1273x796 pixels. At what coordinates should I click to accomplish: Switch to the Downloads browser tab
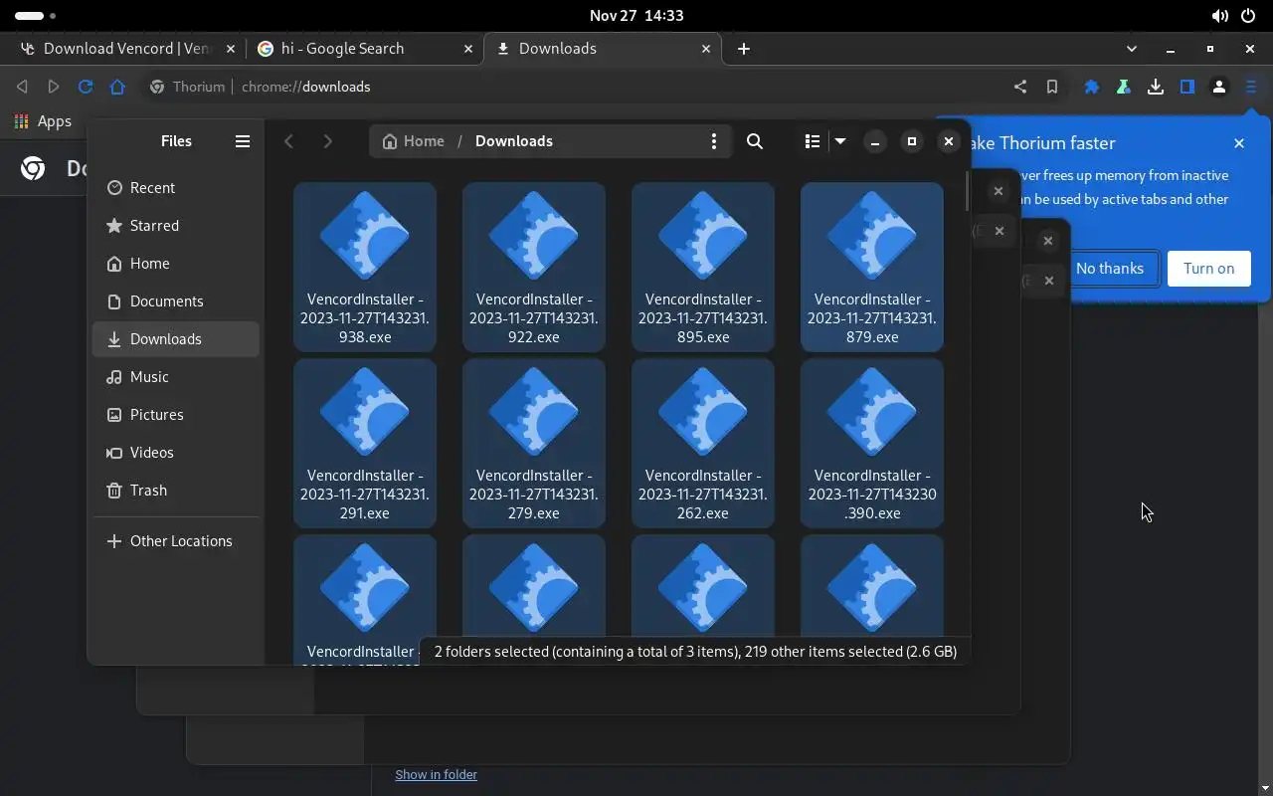(x=602, y=48)
